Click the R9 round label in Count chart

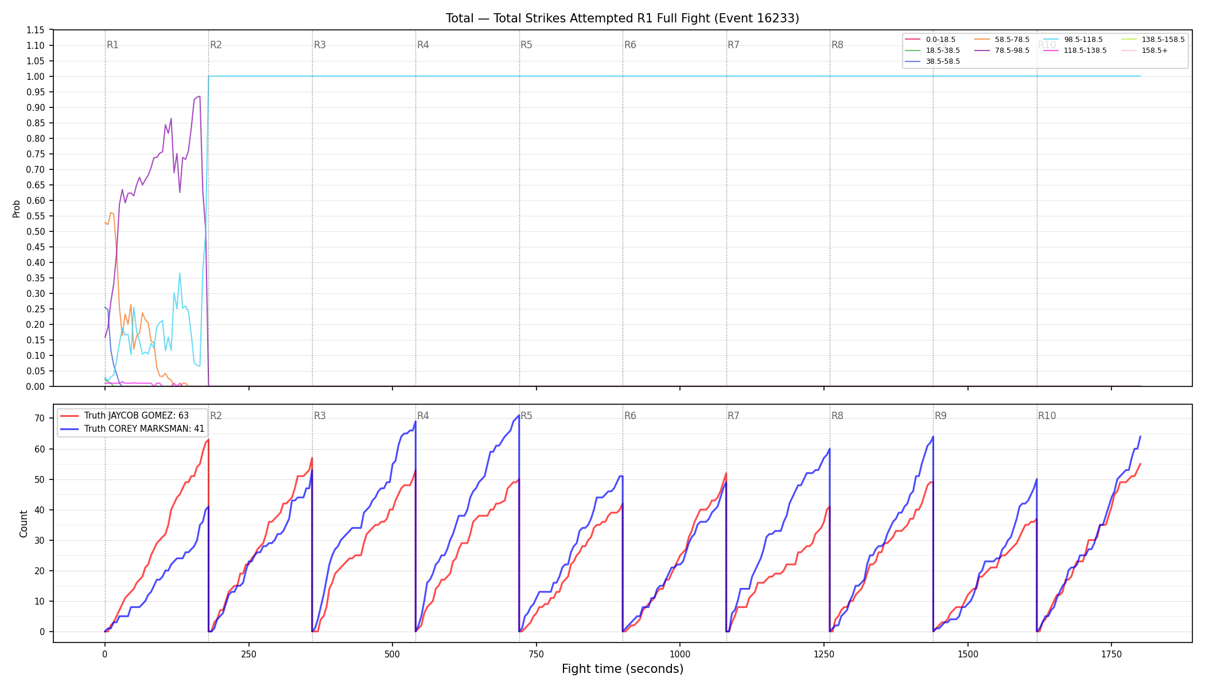940,416
